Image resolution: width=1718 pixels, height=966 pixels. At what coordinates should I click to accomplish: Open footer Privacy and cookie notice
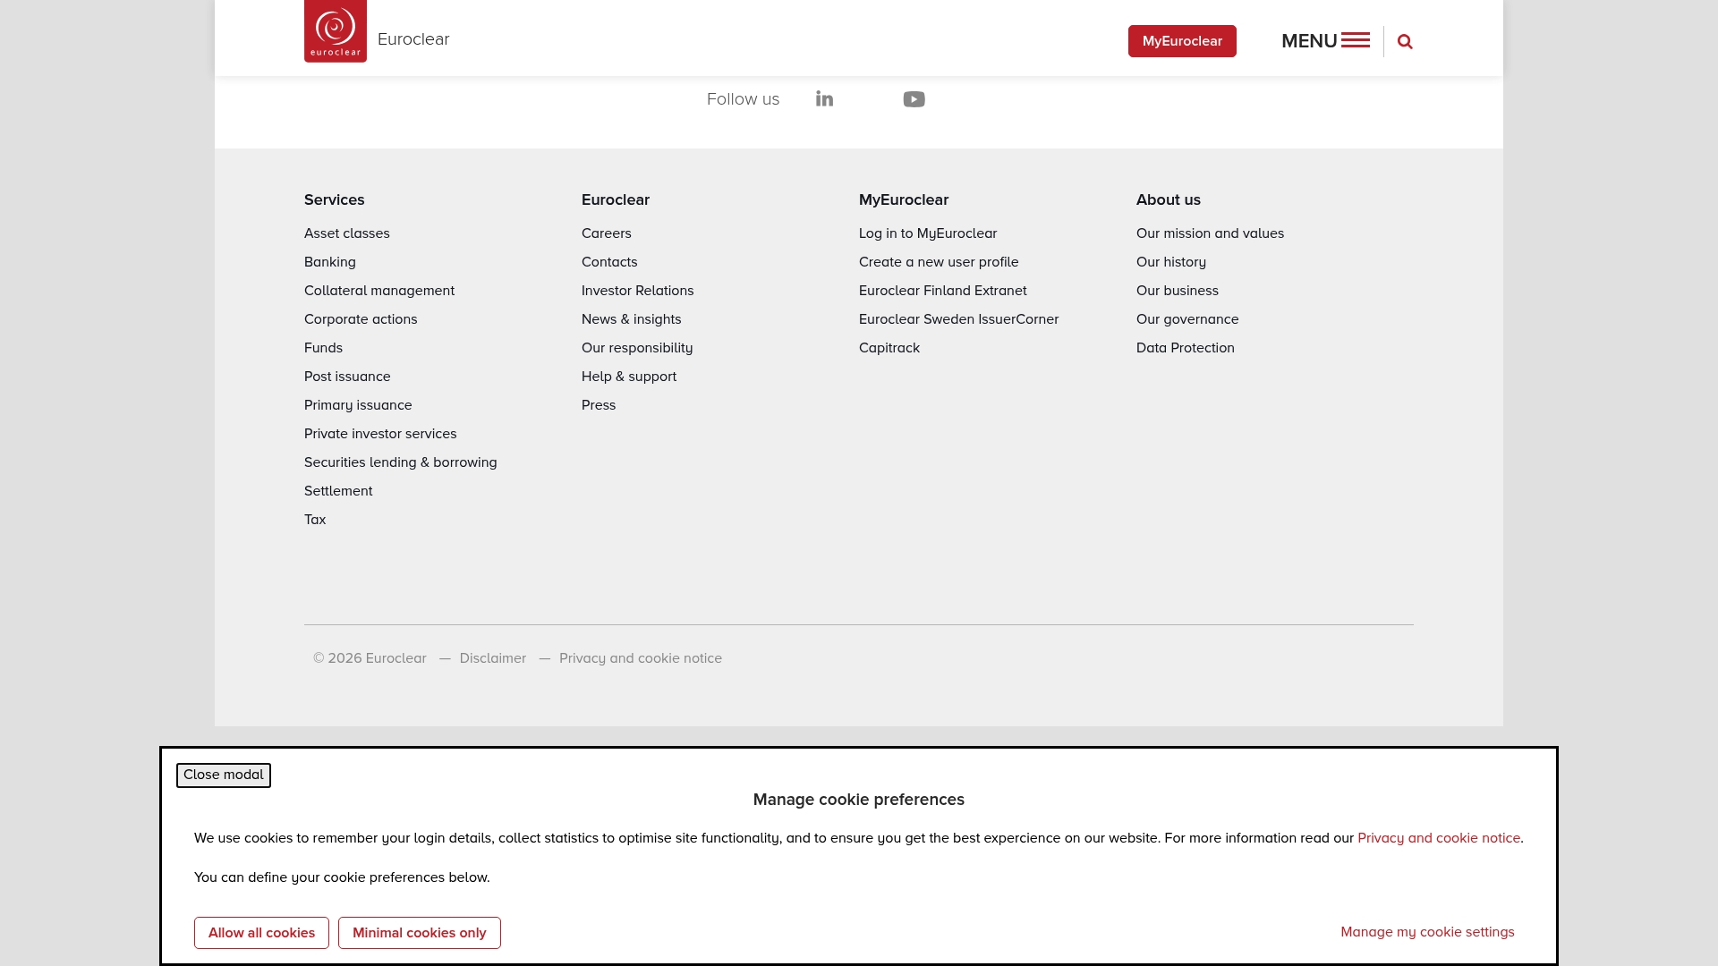coord(641,658)
